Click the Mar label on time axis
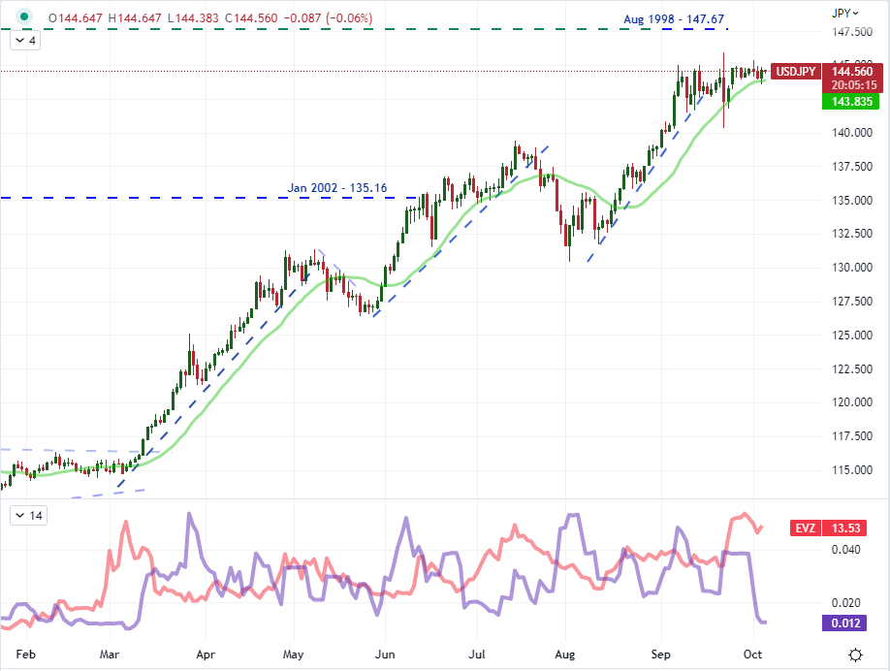The height and width of the screenshot is (671, 890). click(x=109, y=654)
